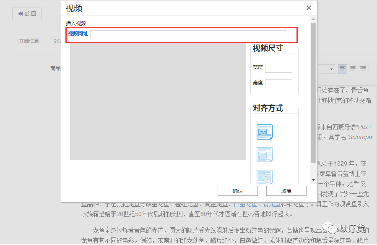Click the align left editor icon
This screenshot has width=377, height=245.
pos(342,69)
